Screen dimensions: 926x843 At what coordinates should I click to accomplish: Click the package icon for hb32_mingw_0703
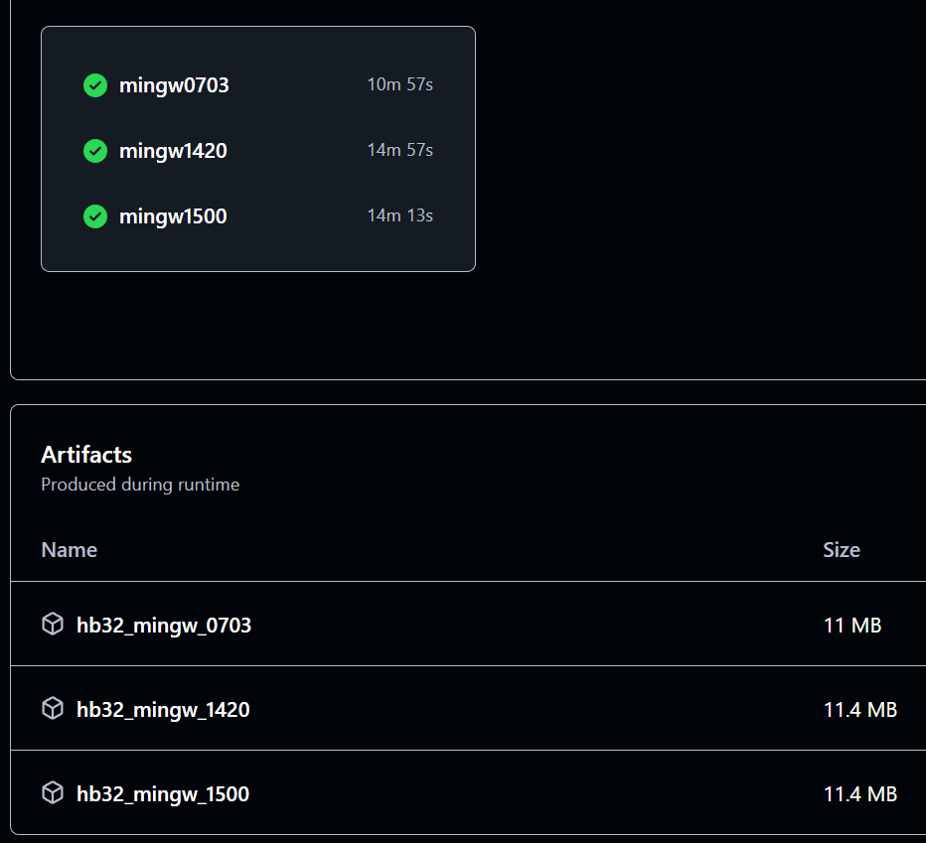(x=53, y=625)
